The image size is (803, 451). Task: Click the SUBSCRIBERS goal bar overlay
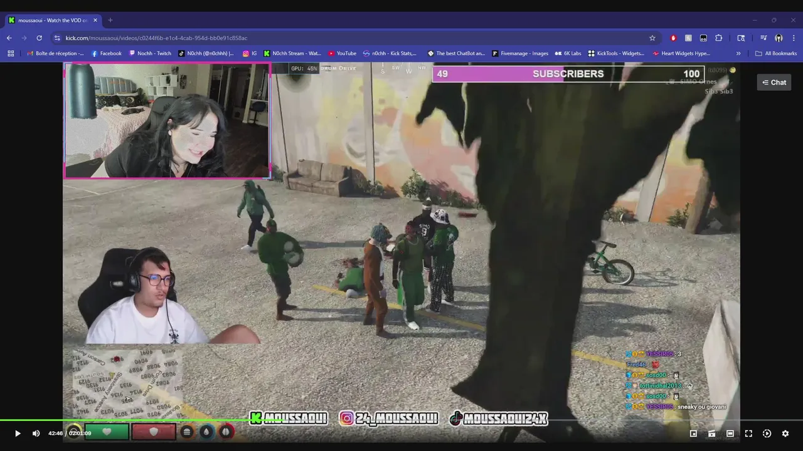[568, 74]
